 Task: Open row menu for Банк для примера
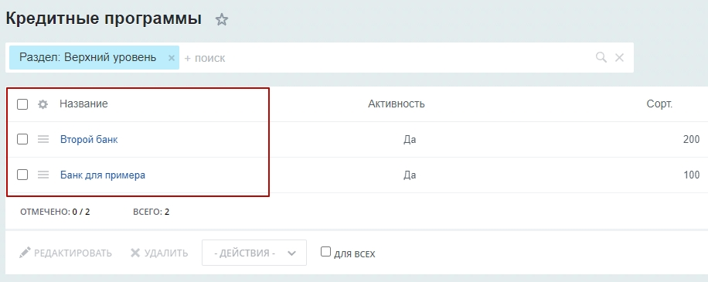point(43,175)
